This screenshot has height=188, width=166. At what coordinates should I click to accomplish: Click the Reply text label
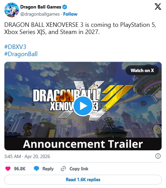point(48,169)
